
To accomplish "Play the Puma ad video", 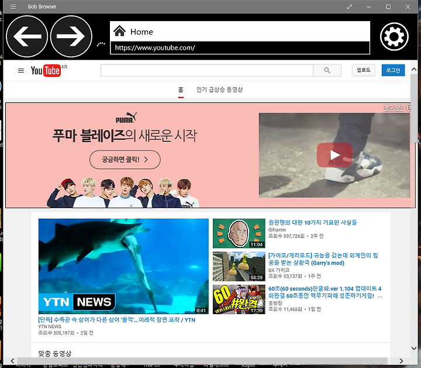I will 334,155.
